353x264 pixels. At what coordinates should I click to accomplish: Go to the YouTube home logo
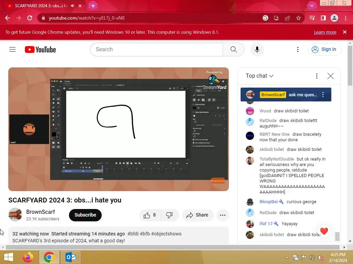[x=40, y=49]
